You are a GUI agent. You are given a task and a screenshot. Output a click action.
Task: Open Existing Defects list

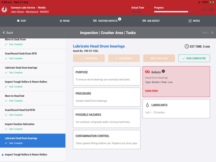click(105, 21)
